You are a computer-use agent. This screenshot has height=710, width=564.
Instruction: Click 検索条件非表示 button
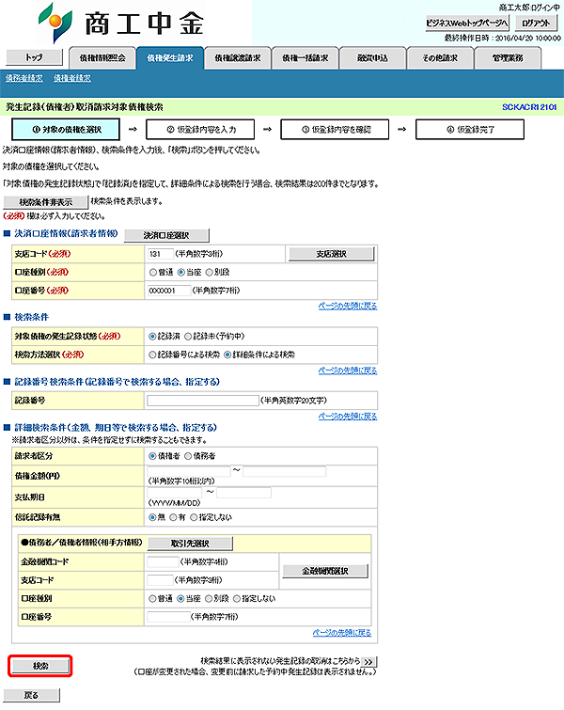click(x=45, y=202)
